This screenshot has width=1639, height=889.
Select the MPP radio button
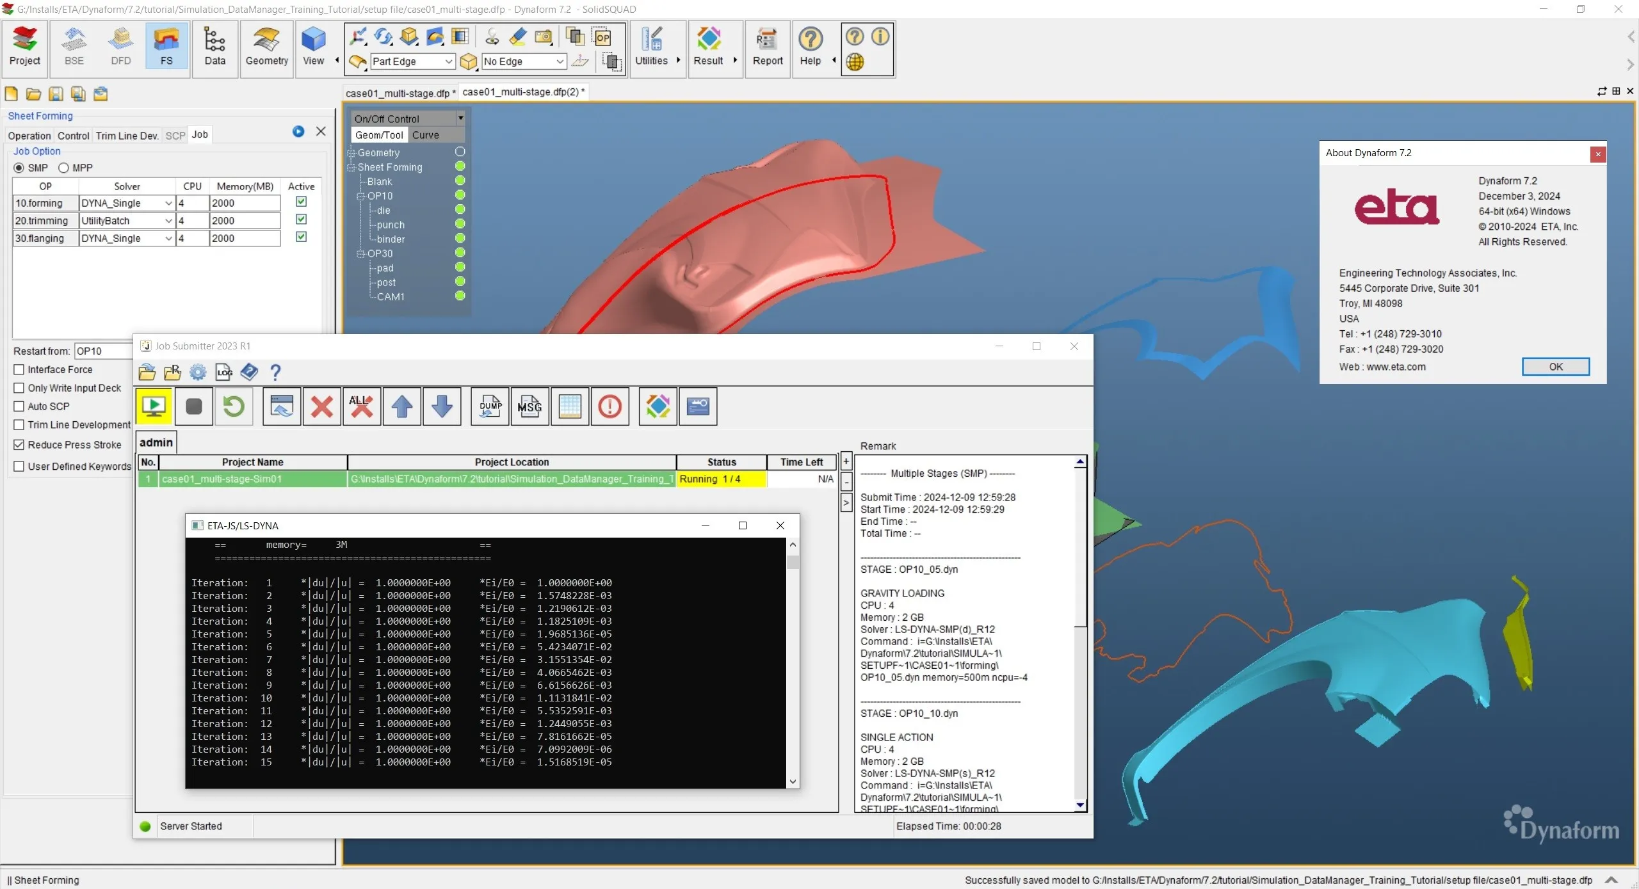(63, 168)
